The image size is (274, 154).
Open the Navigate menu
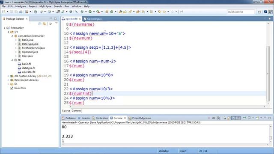click(x=21, y=6)
